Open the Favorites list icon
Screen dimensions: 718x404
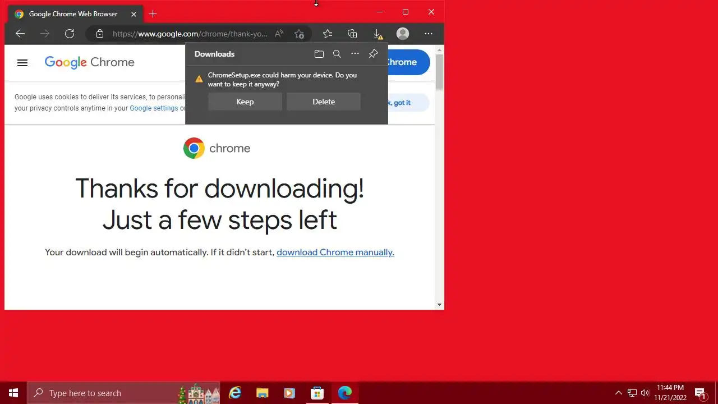coord(328,34)
